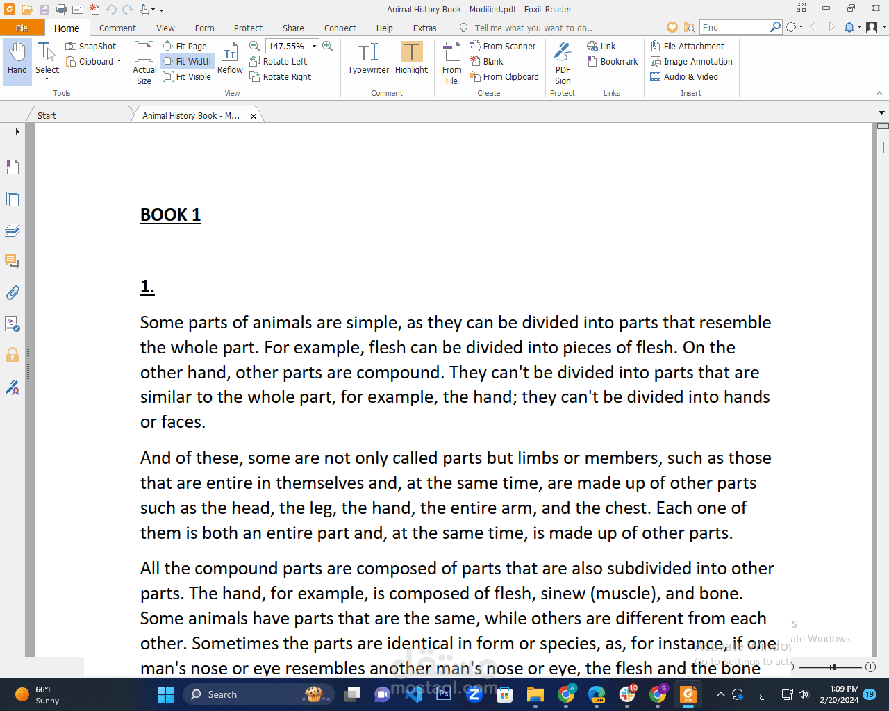Open File Explorer from the taskbar
The height and width of the screenshot is (711, 889).
coord(535,694)
